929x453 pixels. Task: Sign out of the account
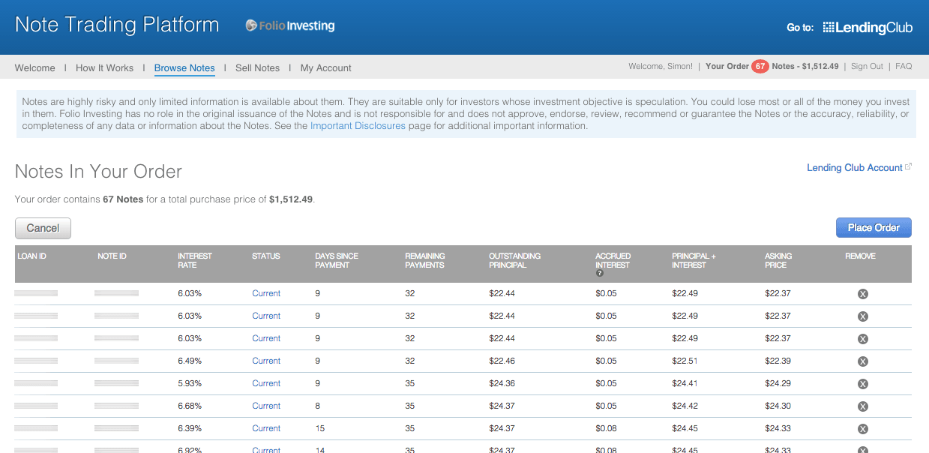pyautogui.click(x=867, y=67)
